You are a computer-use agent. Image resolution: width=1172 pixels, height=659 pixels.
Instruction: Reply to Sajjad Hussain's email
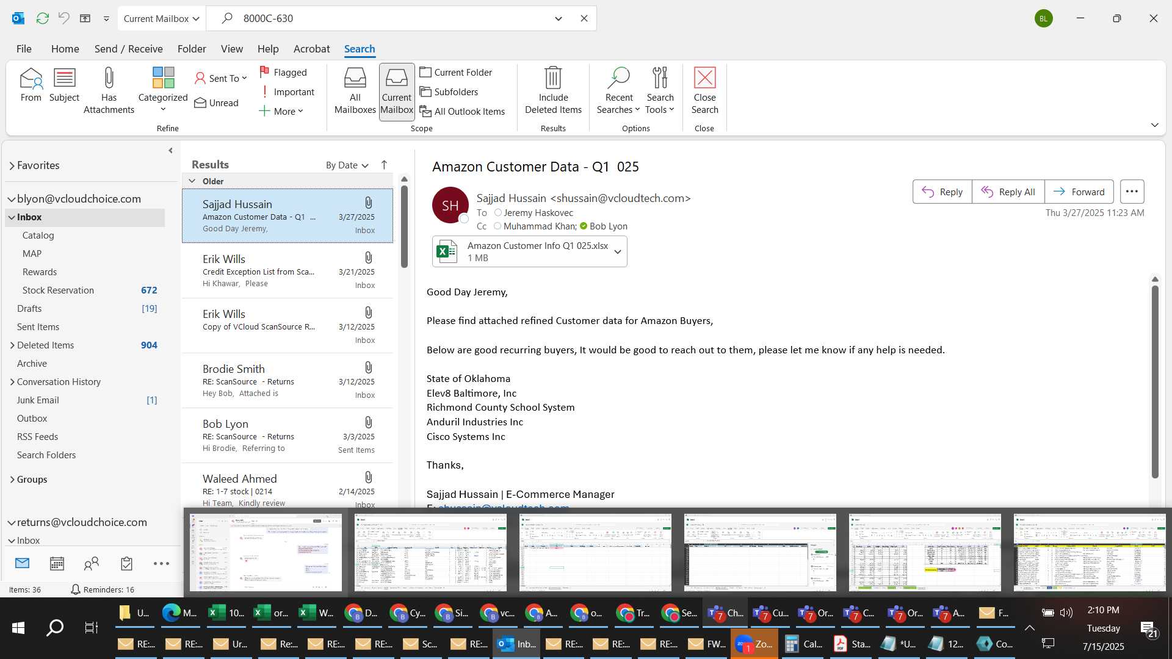click(942, 192)
